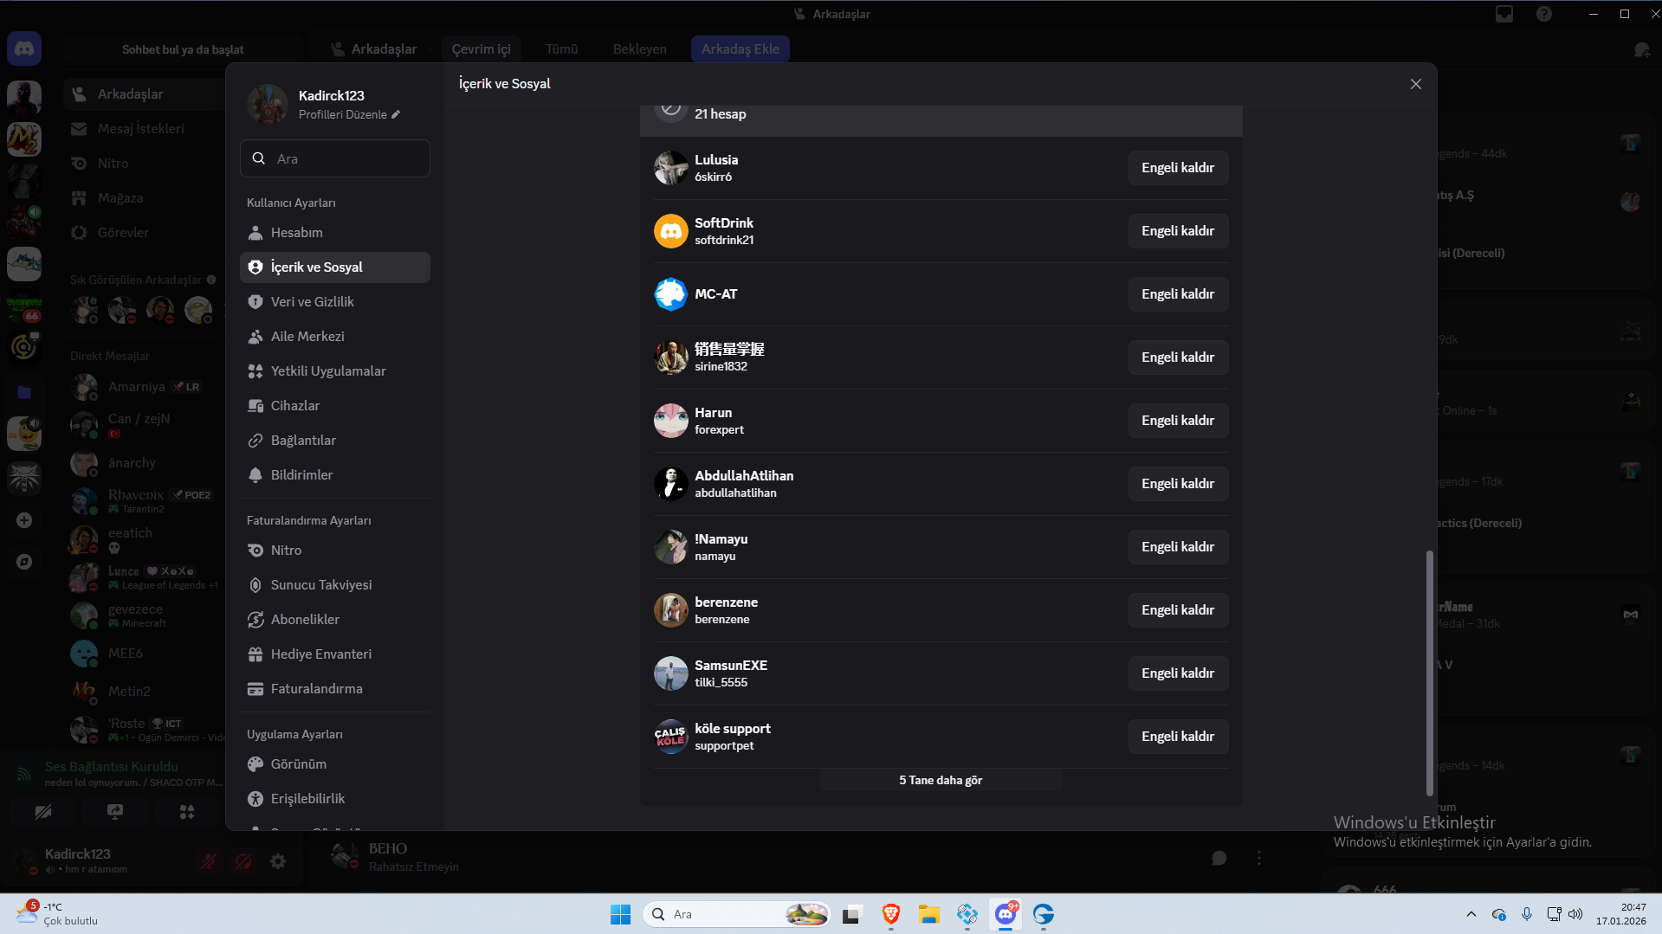Click SoftDrink's orange Discord avatar
The width and height of the screenshot is (1662, 934).
(x=671, y=231)
